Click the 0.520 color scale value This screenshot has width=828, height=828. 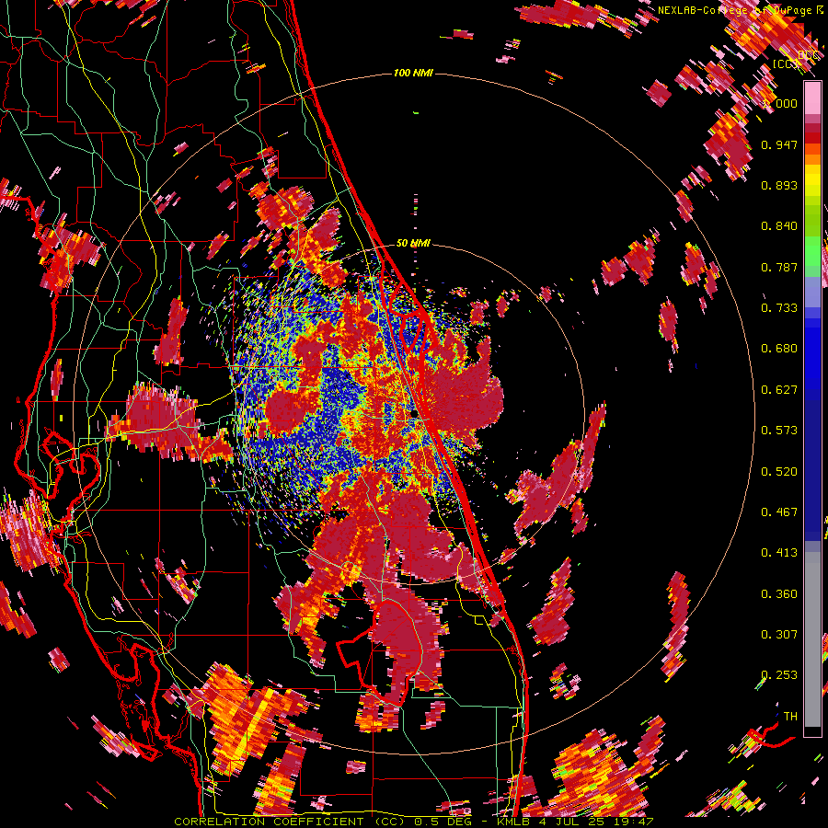coord(779,472)
